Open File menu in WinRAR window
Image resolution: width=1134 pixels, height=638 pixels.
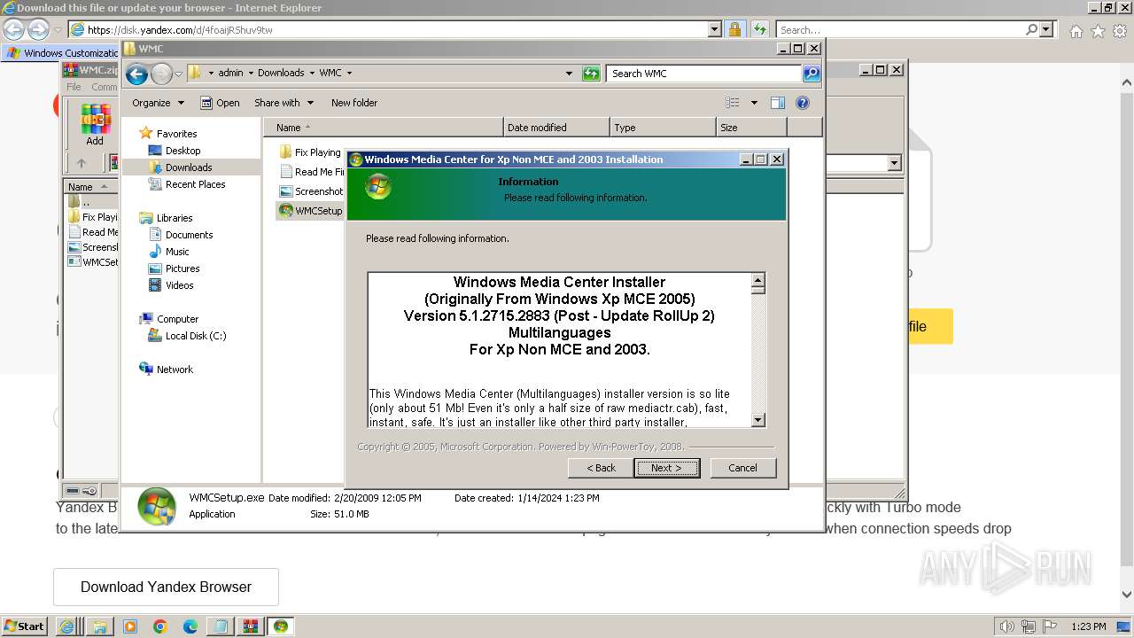click(x=74, y=87)
